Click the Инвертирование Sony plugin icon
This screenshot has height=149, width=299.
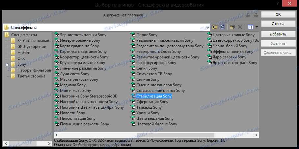pos(56,40)
